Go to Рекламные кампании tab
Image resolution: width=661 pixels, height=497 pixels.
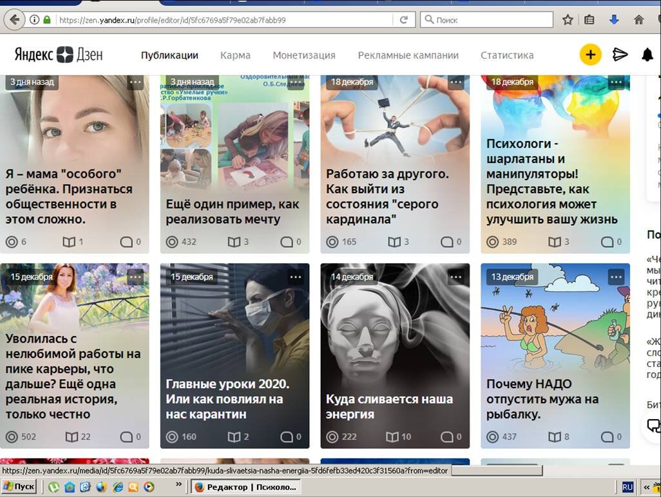pyautogui.click(x=408, y=55)
